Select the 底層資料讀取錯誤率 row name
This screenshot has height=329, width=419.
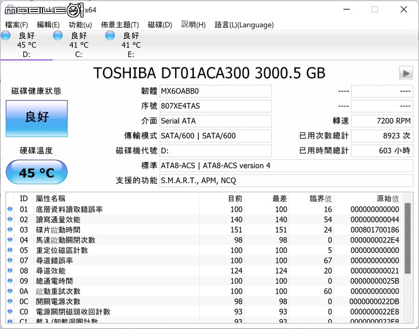pos(69,209)
